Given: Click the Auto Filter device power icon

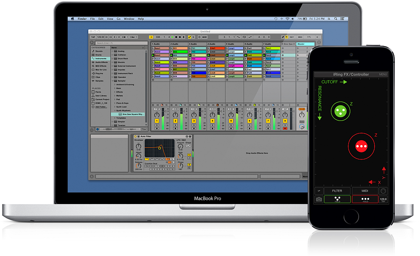Looking at the screenshot, I should pyautogui.click(x=136, y=136).
